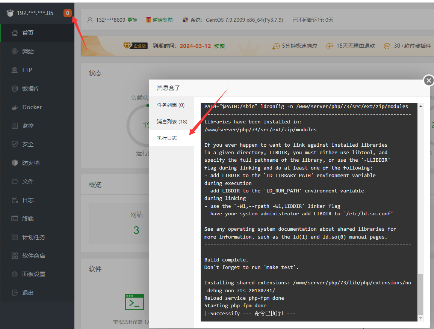Click the log panel scrollbar thumb
This screenshot has height=329, width=434.
420,294
